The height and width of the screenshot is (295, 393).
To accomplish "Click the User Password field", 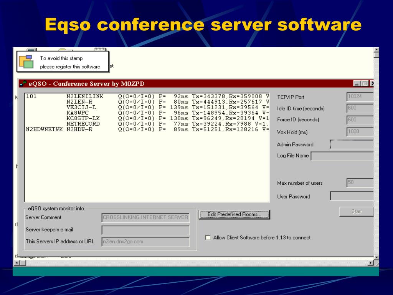I will coord(352,196).
